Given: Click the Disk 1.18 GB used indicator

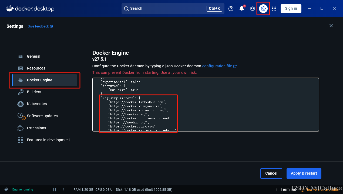Looking at the screenshot, I should 144,189.
